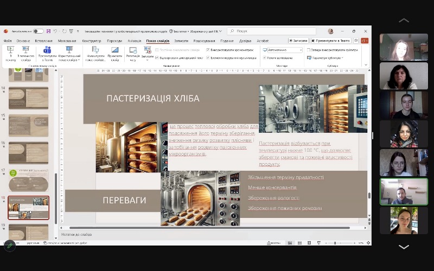The image size is (434, 271).
Task: Enable Always Use Subtitles checkbox
Action: click(x=308, y=50)
